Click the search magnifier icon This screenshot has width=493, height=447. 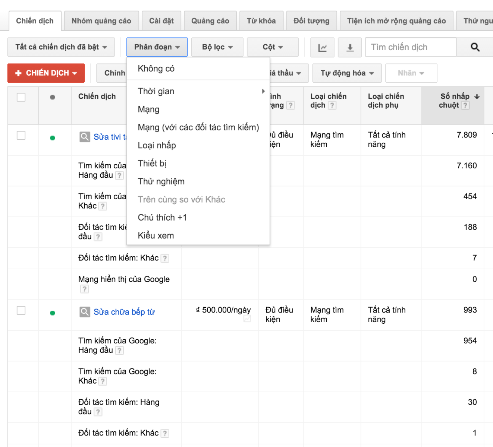[474, 47]
